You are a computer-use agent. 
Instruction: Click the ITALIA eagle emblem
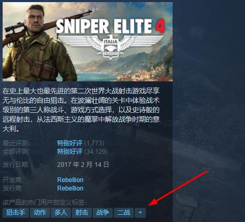pyautogui.click(x=111, y=47)
